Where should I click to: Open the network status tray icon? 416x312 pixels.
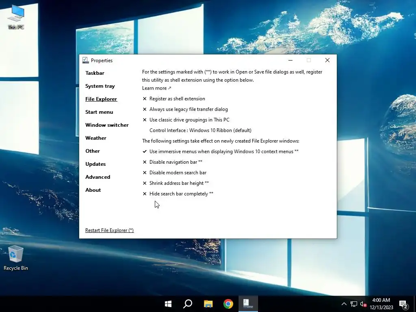(354, 304)
